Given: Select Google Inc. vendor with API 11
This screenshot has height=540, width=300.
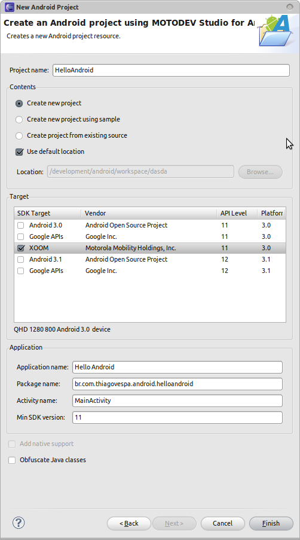Looking at the screenshot, I should [x=101, y=236].
